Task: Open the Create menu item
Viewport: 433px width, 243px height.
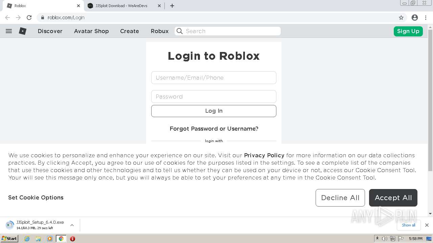Action: click(x=130, y=31)
